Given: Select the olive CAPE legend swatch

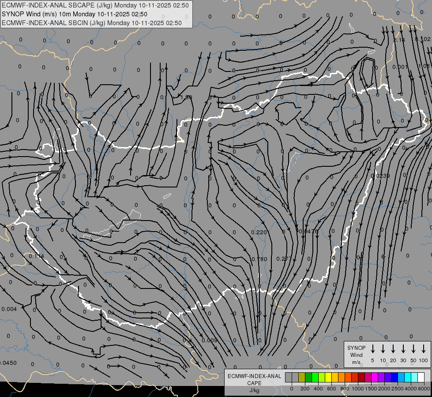Looking at the screenshot, I should (302, 377).
